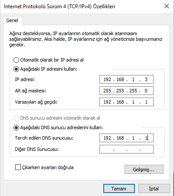Switch to the Genel tab
Viewport: 174px width, 196px height.
tap(12, 20)
